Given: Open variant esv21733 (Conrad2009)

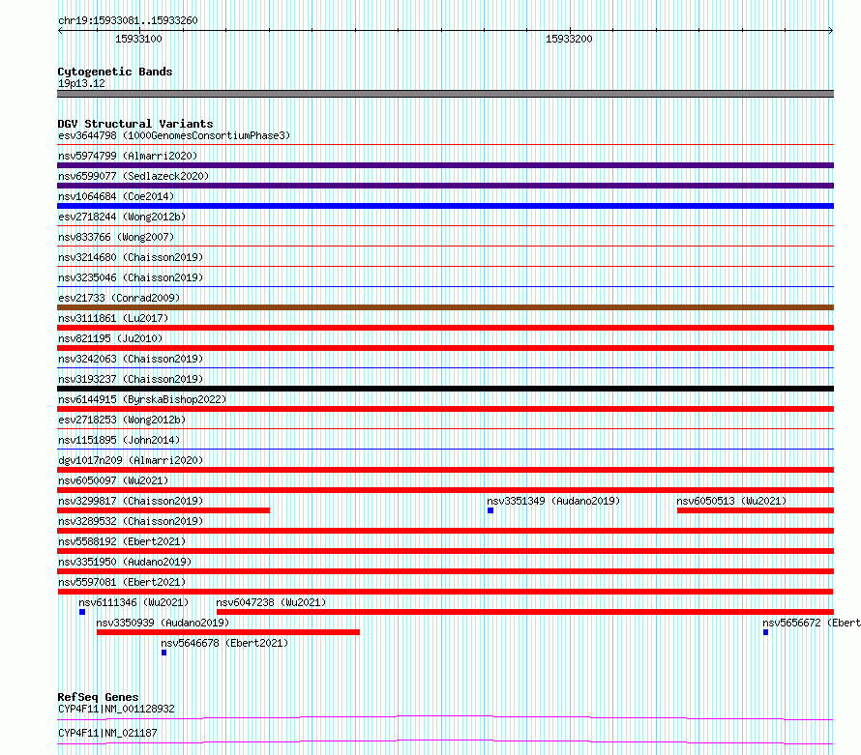Looking at the screenshot, I should [x=119, y=298].
